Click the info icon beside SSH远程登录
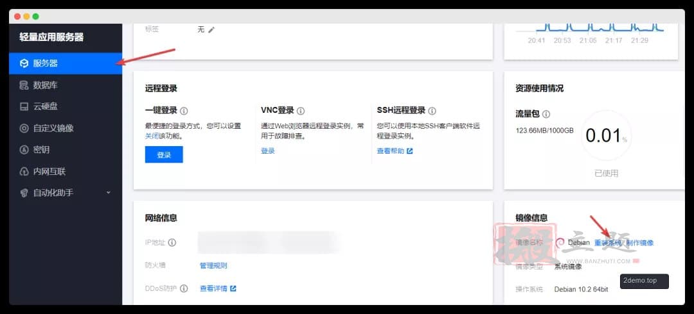Screen dimensions: 694x314 (432, 111)
